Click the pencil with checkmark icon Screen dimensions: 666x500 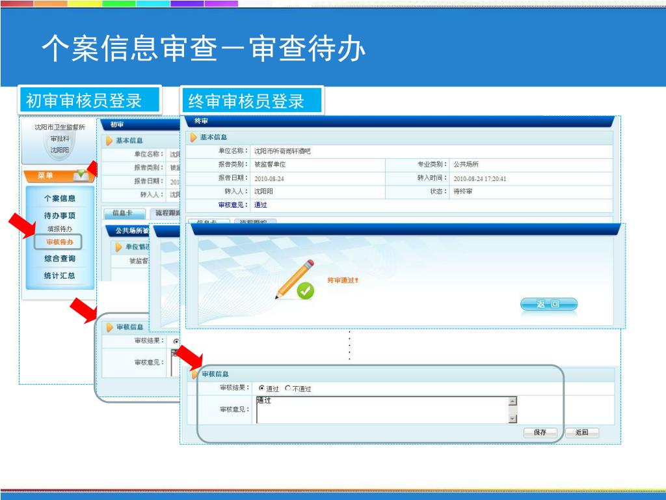click(x=295, y=280)
